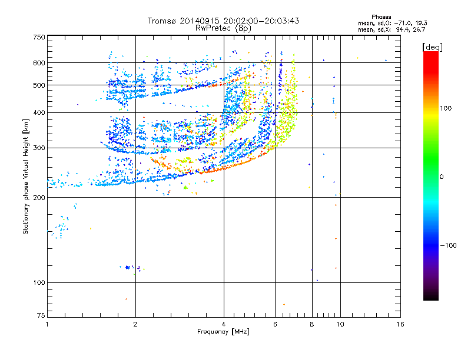This screenshot has height=353, width=471.
Task: Click the x-axis tick label '6'
Action: tap(275, 324)
